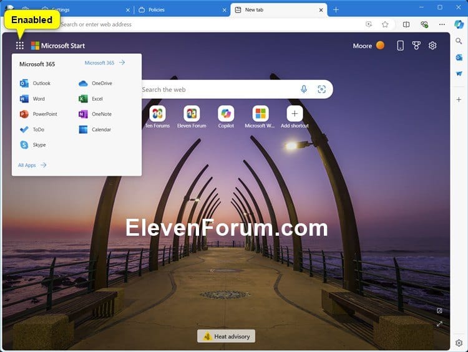The image size is (468, 352).
Task: Open the sidebar blue paper-plane icon
Action: click(459, 73)
